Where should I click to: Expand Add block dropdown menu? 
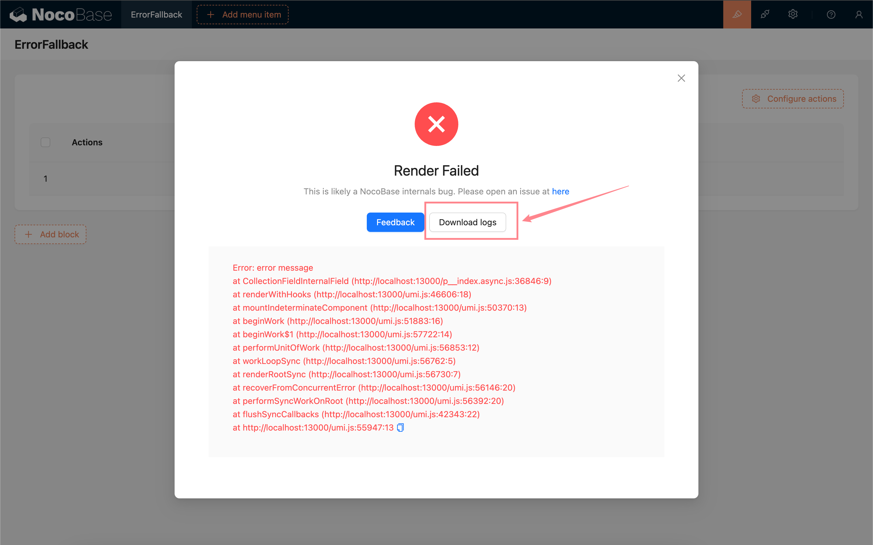[52, 234]
